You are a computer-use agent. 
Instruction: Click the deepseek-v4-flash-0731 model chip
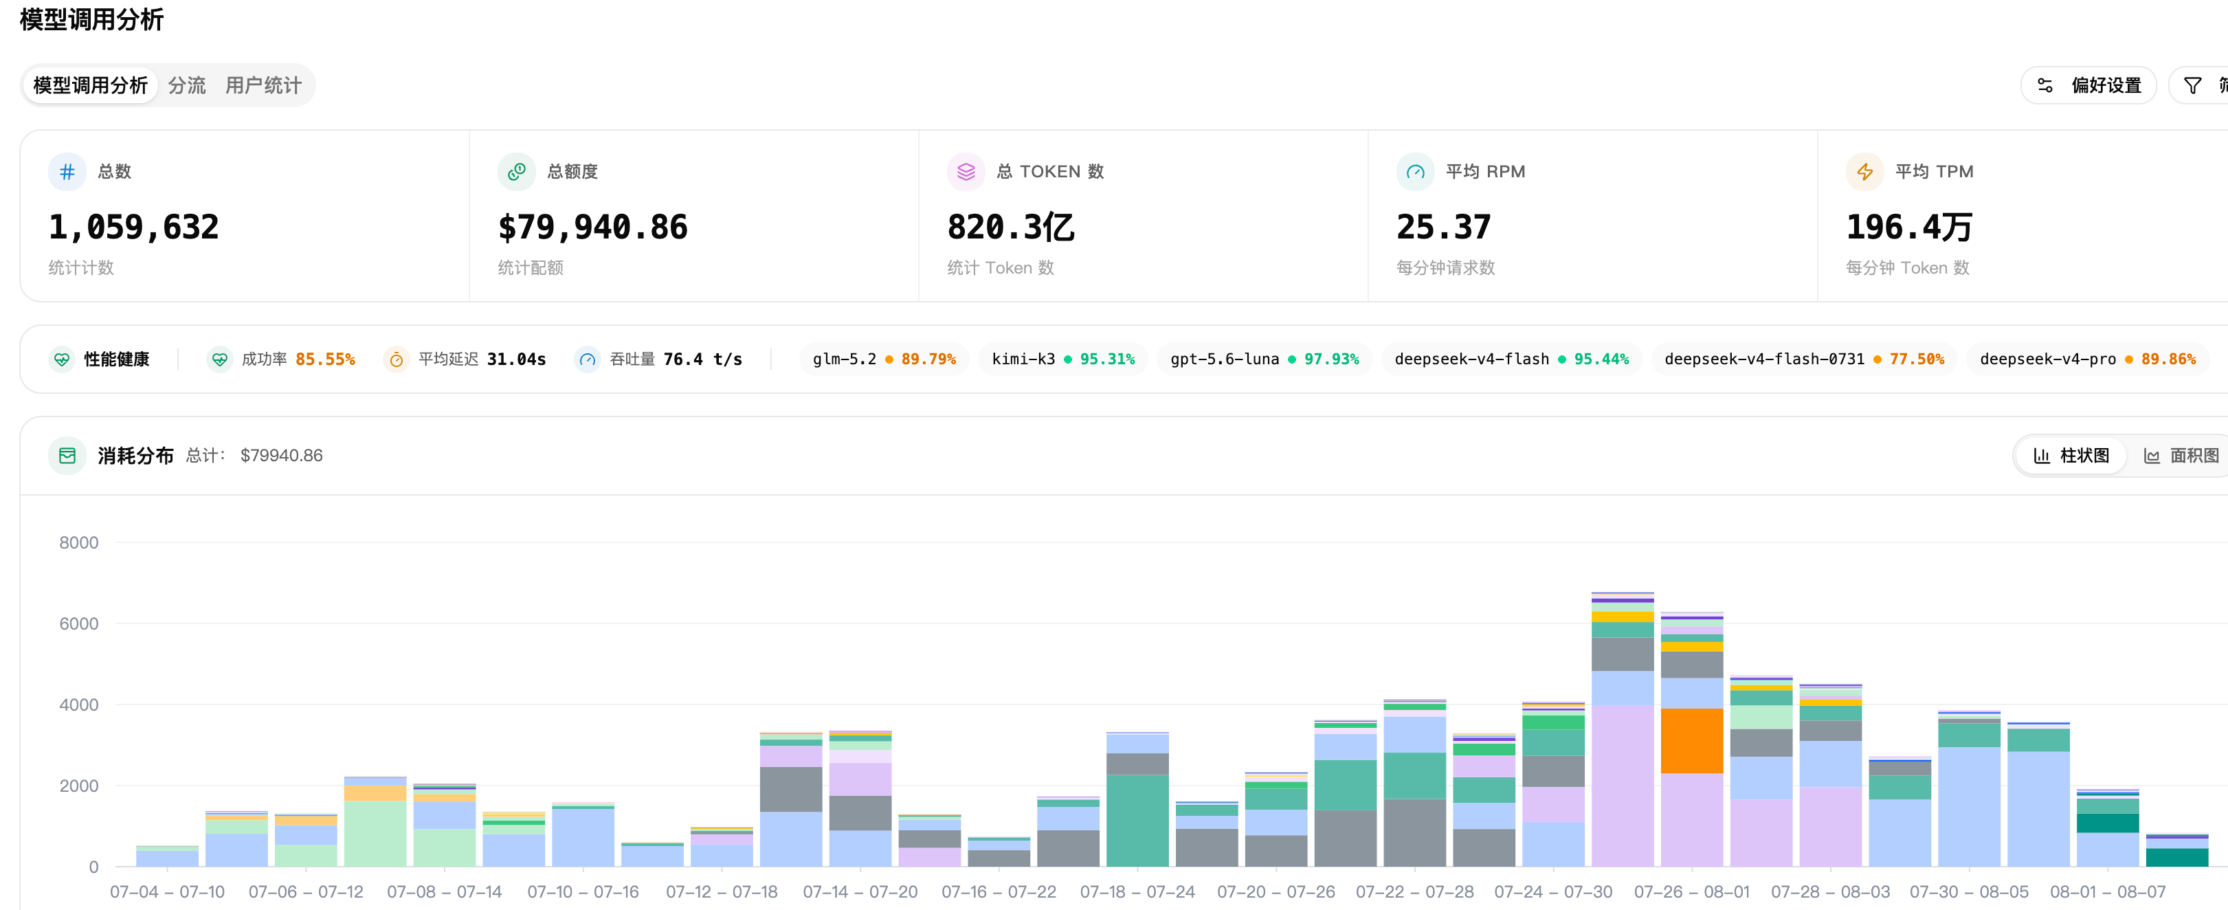click(x=1803, y=359)
